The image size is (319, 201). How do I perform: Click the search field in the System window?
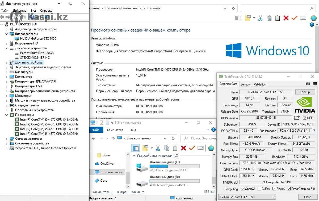point(278,8)
